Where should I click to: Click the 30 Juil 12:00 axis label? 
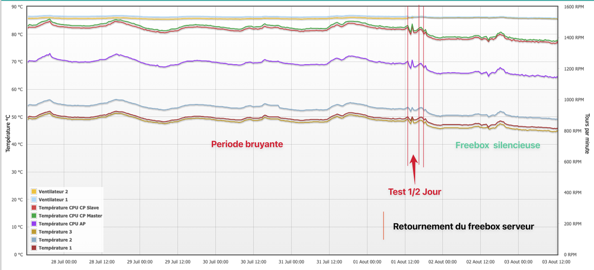pyautogui.click(x=253, y=262)
